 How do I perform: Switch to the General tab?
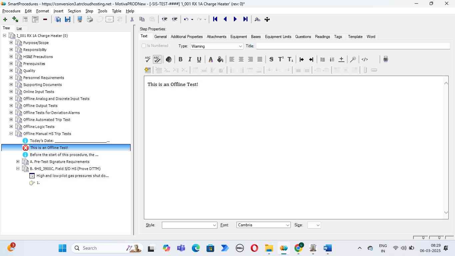click(x=161, y=37)
